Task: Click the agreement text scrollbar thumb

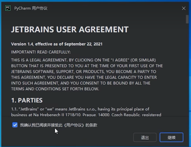Action: 187,19
